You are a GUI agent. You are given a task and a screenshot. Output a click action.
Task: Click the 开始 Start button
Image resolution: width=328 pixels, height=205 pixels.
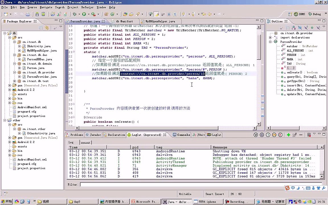pyautogui.click(x=7, y=202)
